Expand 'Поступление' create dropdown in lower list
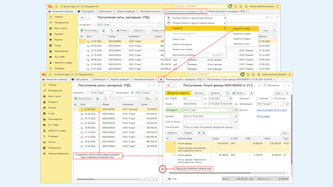The image size is (333, 187). [x=83, y=99]
